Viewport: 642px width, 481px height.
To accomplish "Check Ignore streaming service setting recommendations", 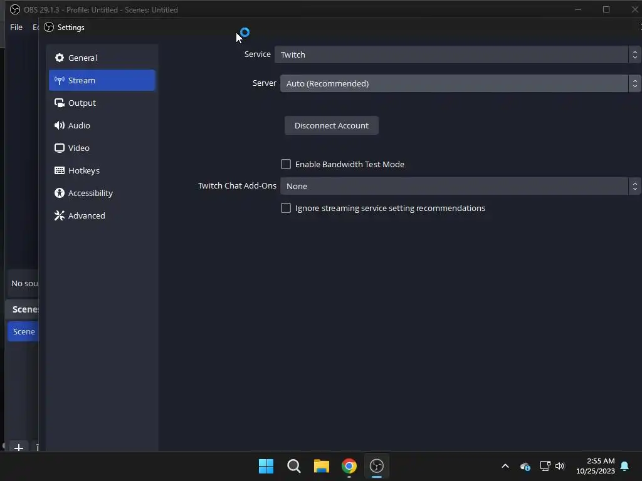I will coord(286,208).
